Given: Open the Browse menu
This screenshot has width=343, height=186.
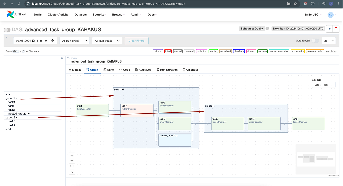Looking at the screenshot, I should tap(118, 15).
